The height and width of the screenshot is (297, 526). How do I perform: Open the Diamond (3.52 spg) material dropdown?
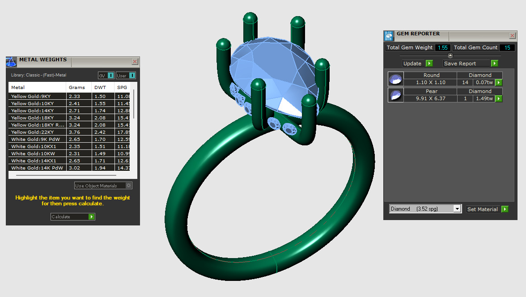tap(425, 209)
